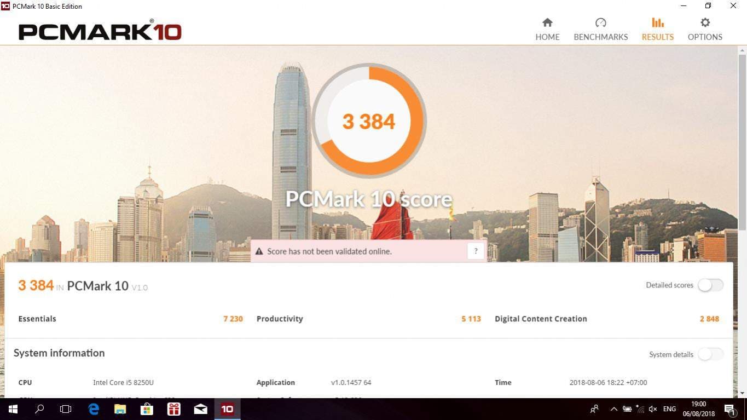
Task: Click the Digital Content Creation score 2 848
Action: (709, 319)
